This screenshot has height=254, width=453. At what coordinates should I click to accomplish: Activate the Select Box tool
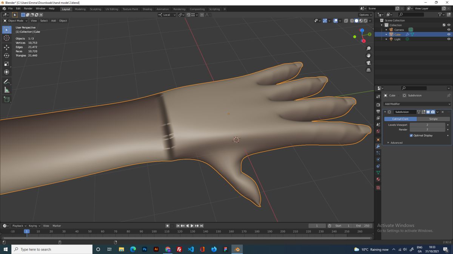click(6, 30)
